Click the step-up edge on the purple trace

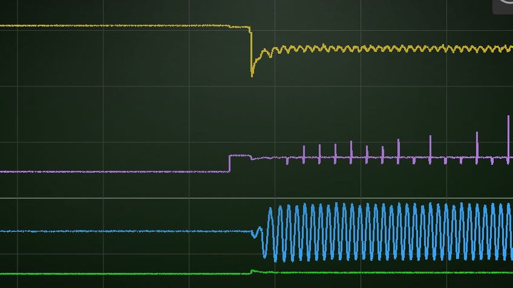[229, 164]
